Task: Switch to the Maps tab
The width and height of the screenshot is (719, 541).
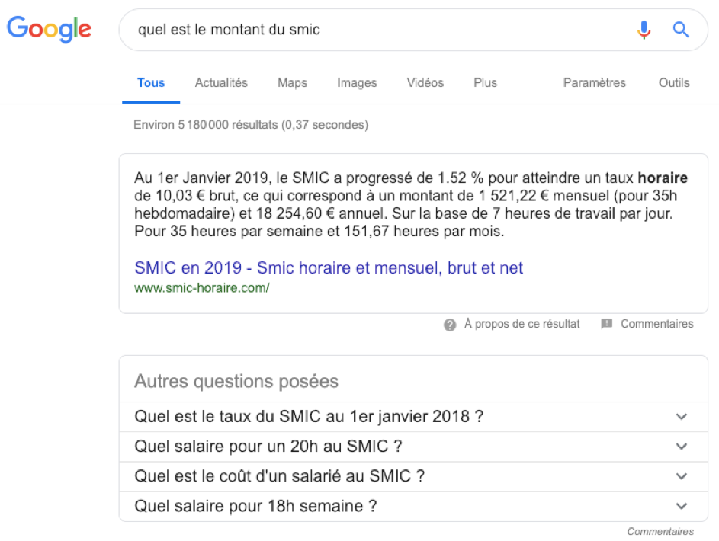Action: (x=292, y=83)
